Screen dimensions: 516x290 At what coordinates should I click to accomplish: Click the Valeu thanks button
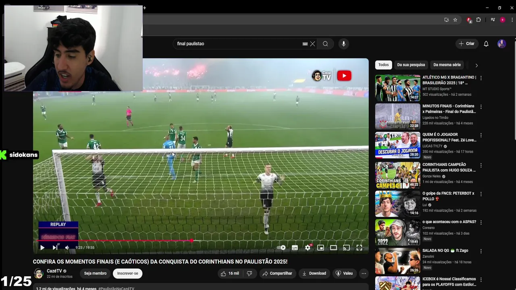(344, 273)
